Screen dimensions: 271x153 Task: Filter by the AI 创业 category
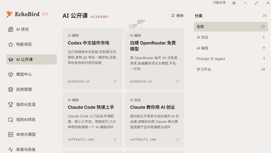tap(231, 37)
